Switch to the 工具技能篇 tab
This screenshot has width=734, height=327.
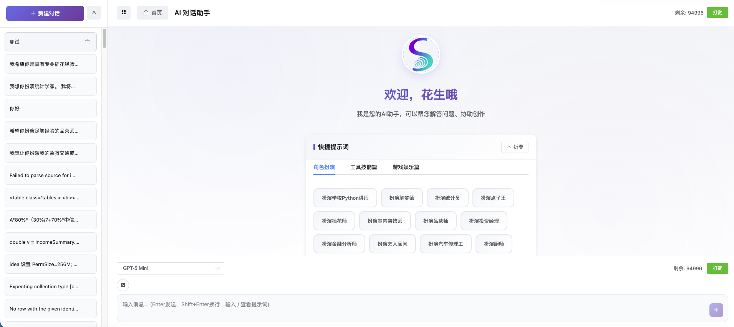(363, 167)
